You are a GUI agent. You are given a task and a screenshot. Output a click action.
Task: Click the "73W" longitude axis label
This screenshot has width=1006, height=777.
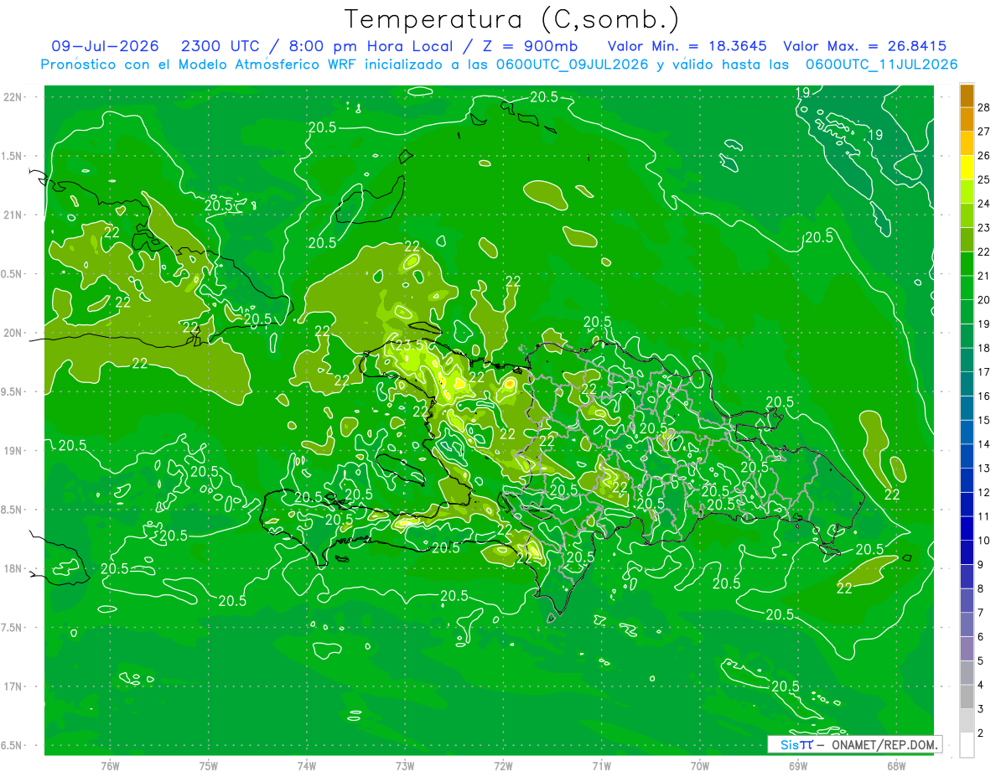[x=405, y=766]
